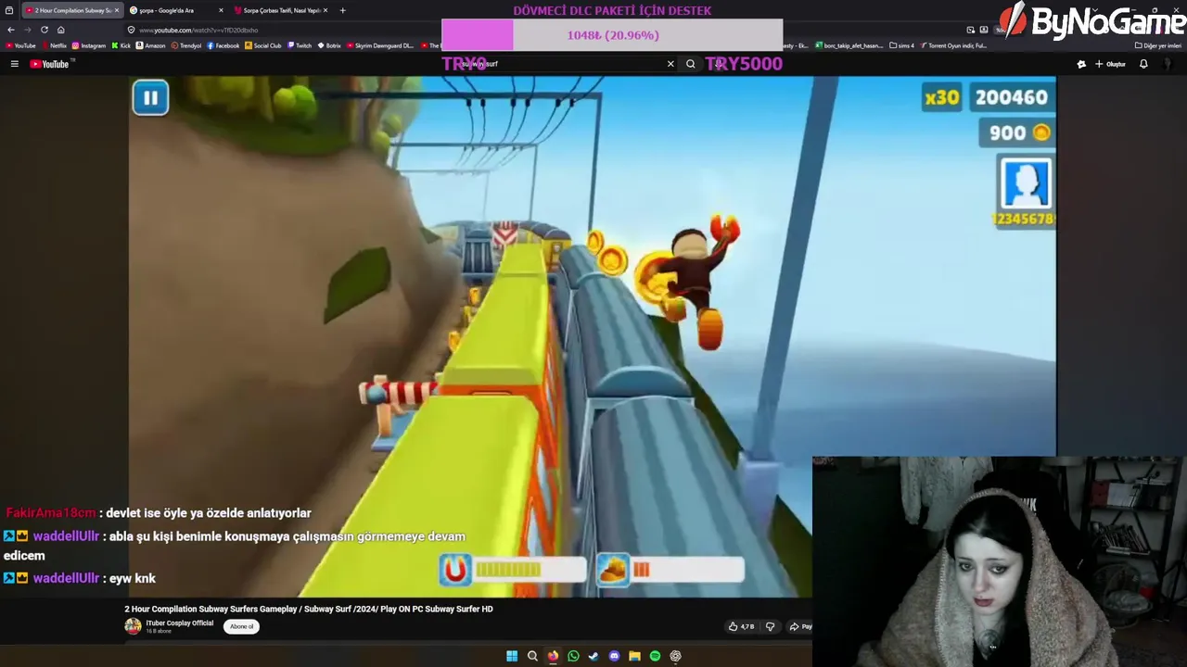Open Spotify from the taskbar
The height and width of the screenshot is (667, 1187).
[x=655, y=656]
